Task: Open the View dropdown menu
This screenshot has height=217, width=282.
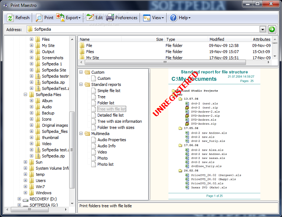Action: coord(154,18)
